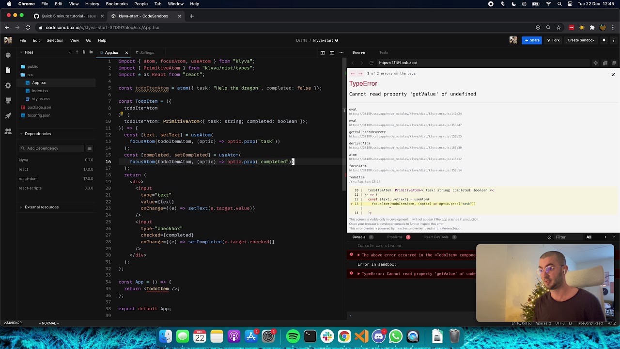The image size is (620, 349).
Task: Open the console log level All dropdown
Action: point(596,237)
